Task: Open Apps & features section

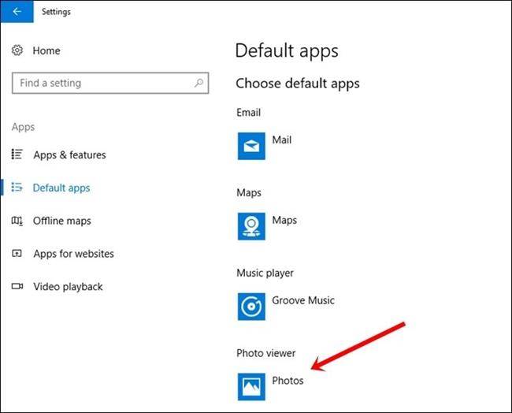Action: coord(69,154)
